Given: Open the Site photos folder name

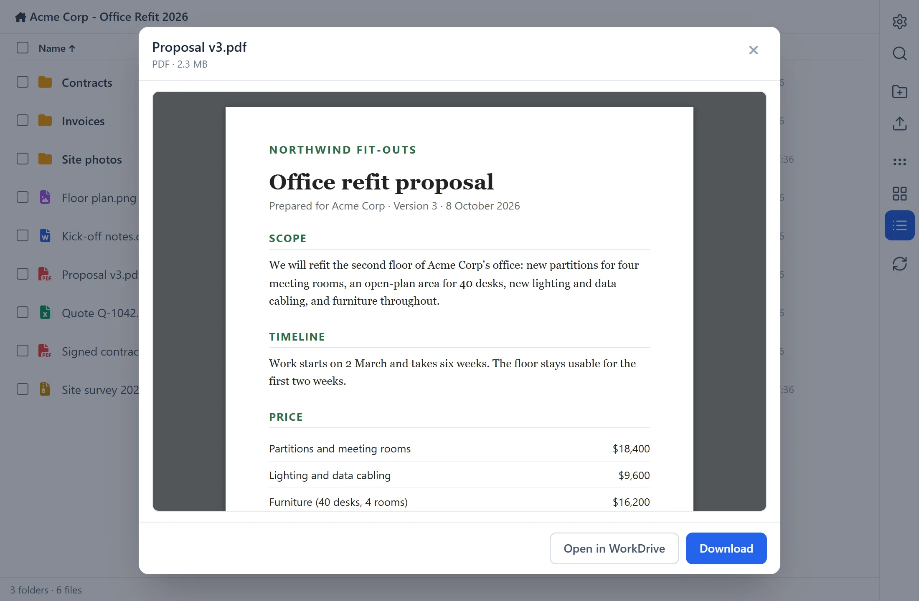Looking at the screenshot, I should pyautogui.click(x=92, y=159).
